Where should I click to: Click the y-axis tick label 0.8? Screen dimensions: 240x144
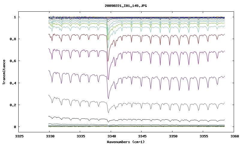tap(13, 39)
